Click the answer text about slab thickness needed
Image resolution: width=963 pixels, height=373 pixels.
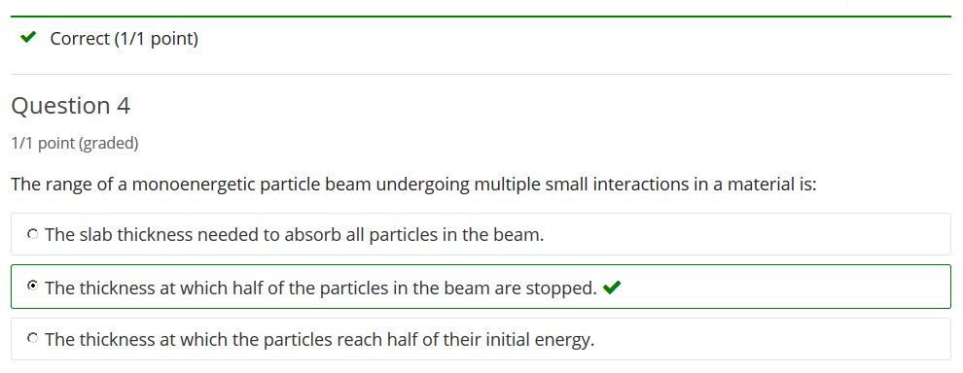pos(295,234)
